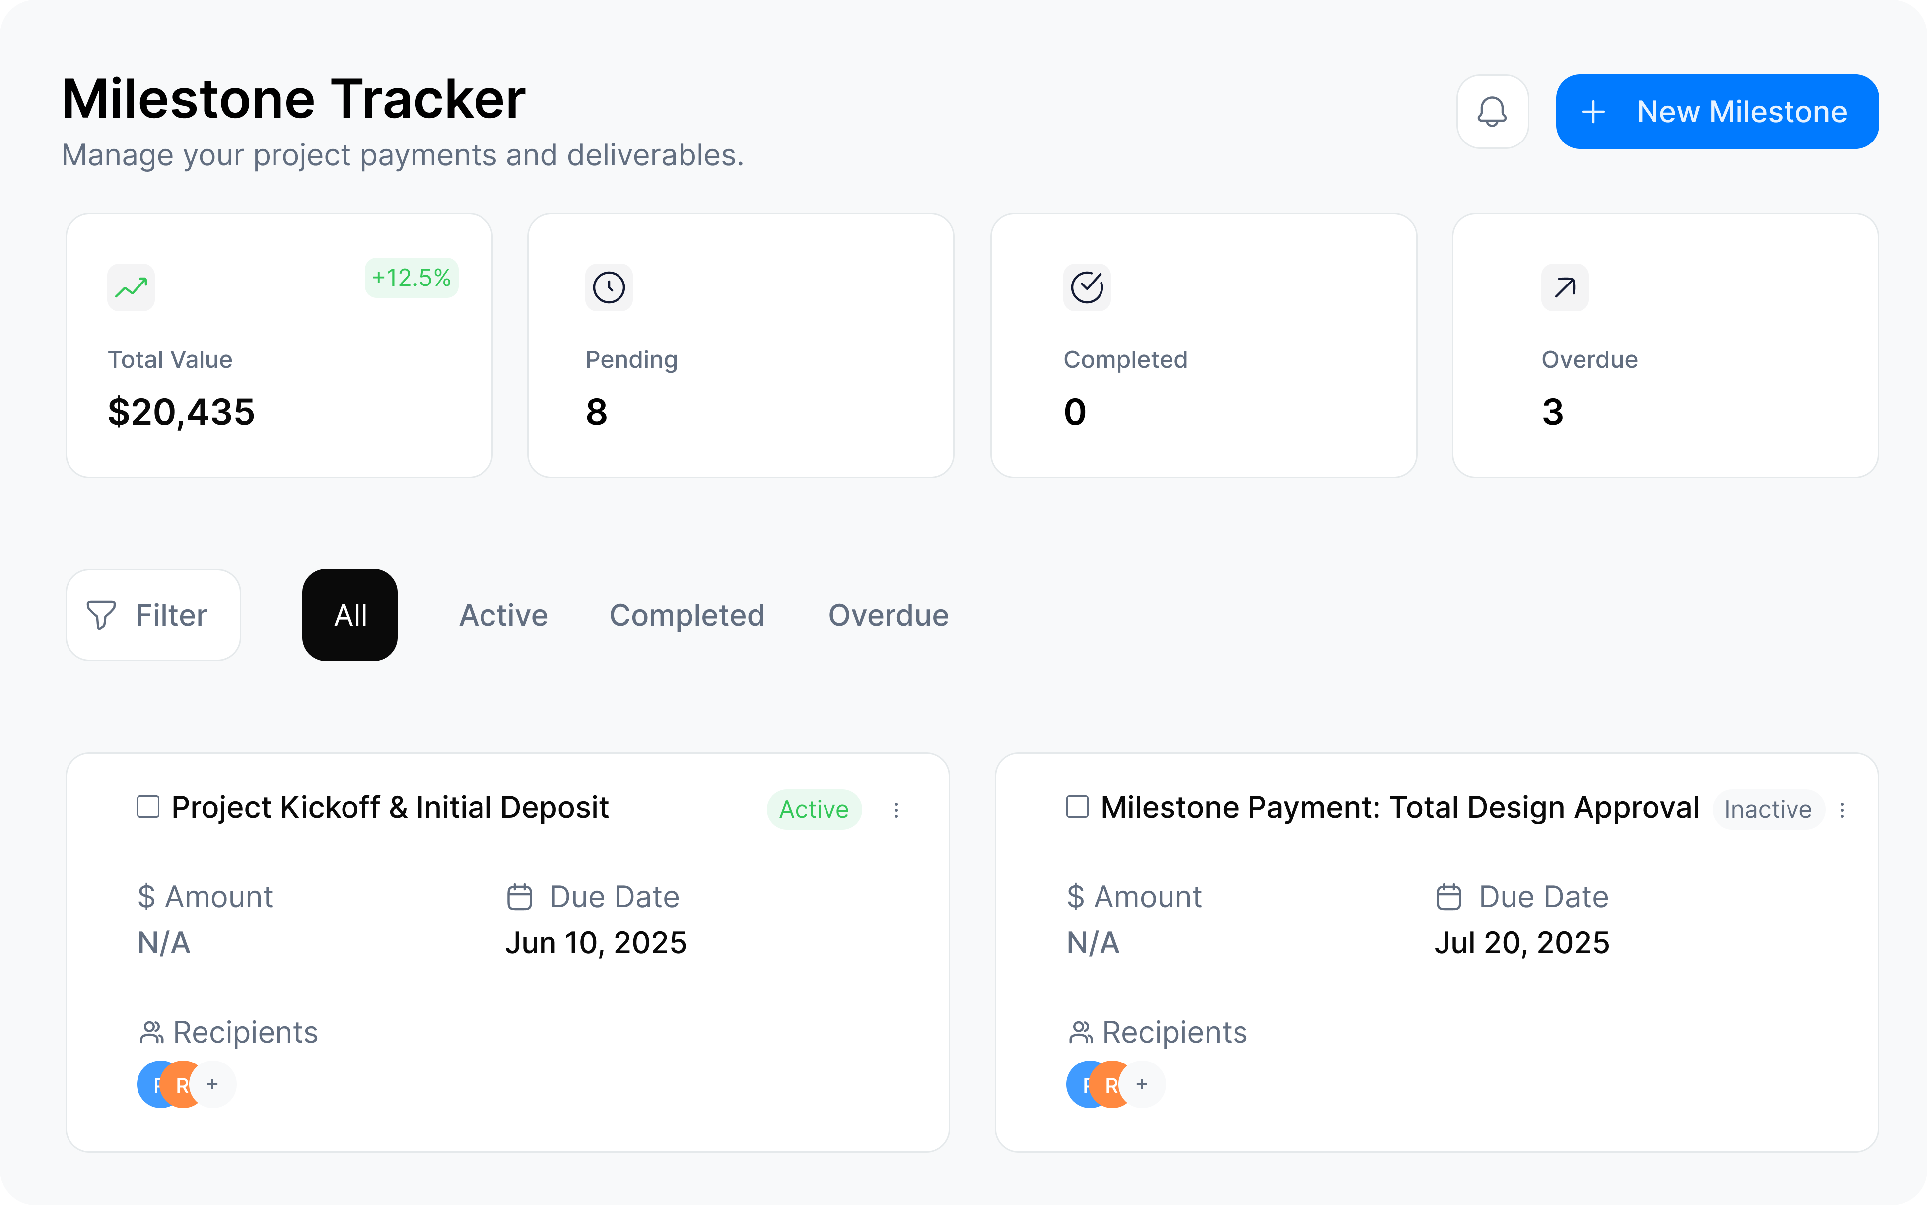Viewport: 1927px width, 1205px height.
Task: Check the Milestone Payment: Total Design Approval checkbox
Action: (1077, 806)
